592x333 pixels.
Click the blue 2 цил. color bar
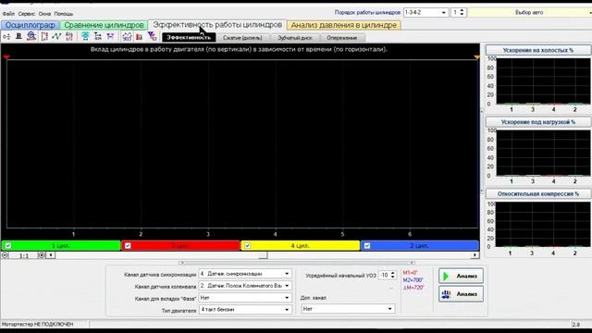420,246
